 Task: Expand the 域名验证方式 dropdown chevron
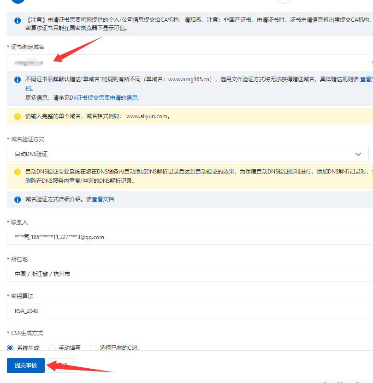point(358,154)
